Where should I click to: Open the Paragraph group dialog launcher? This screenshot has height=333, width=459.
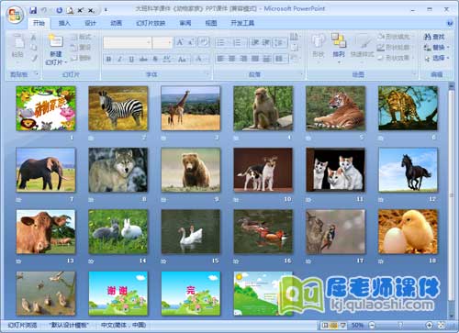point(302,74)
